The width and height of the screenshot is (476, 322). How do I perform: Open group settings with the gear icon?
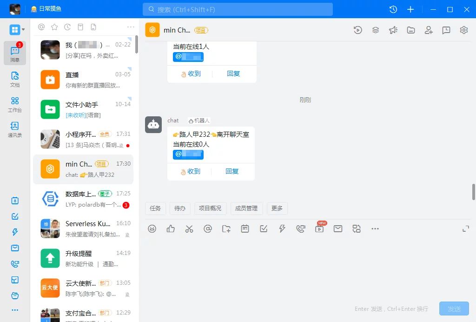pyautogui.click(x=463, y=29)
